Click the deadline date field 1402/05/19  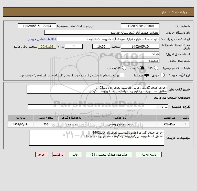click(140, 46)
